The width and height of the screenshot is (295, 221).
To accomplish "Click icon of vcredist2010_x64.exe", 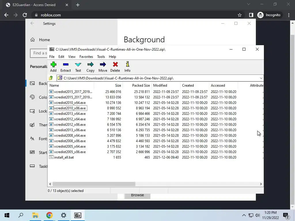I will [51, 103].
